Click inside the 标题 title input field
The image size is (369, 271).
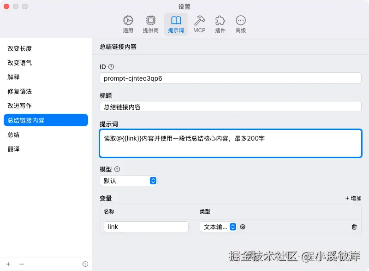(230, 106)
